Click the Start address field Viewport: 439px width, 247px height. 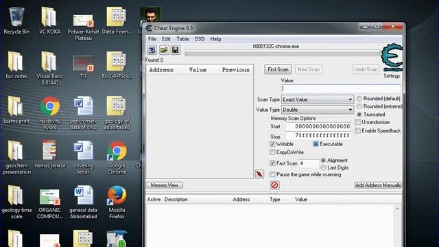[318, 126]
